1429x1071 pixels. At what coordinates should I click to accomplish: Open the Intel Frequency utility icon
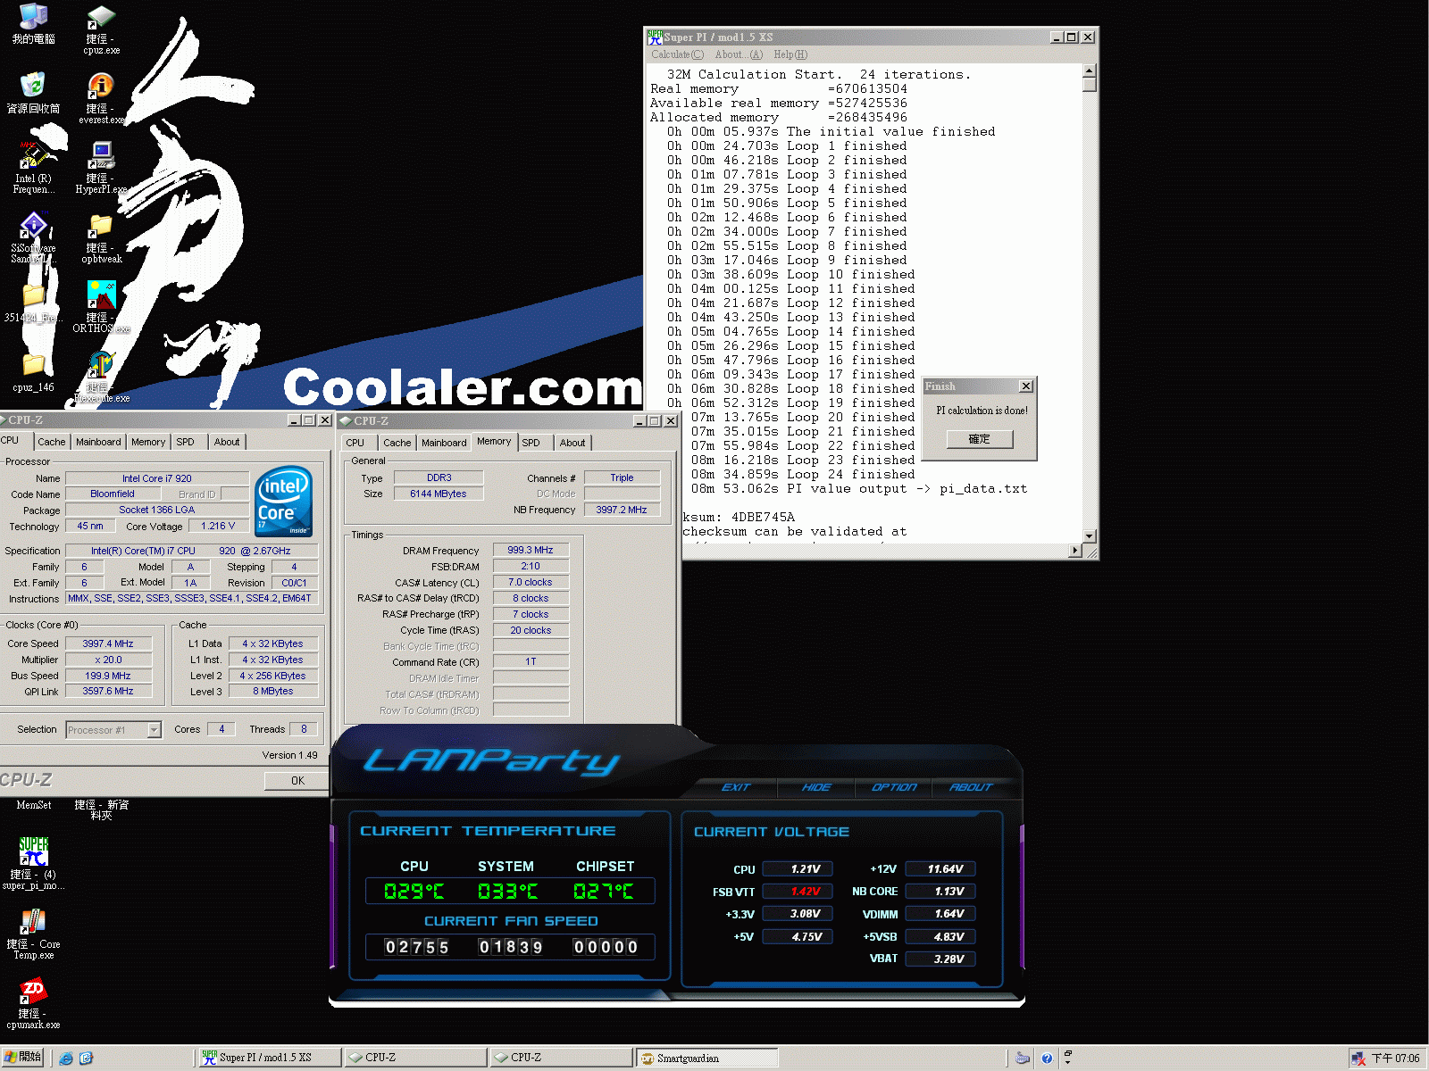[33, 168]
